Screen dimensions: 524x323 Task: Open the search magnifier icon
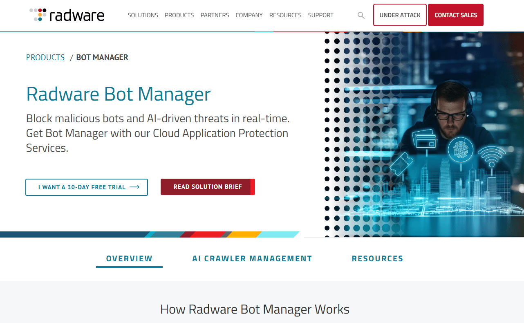(361, 15)
